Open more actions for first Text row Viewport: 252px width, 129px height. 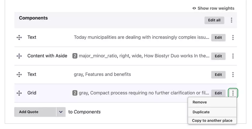(x=233, y=37)
